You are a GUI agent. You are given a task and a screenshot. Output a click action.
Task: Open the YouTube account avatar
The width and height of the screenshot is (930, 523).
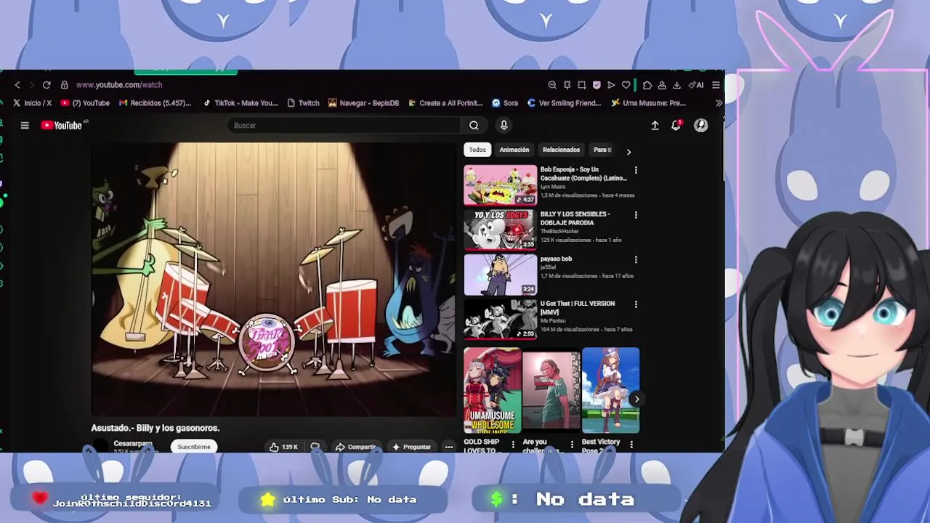[x=700, y=126]
